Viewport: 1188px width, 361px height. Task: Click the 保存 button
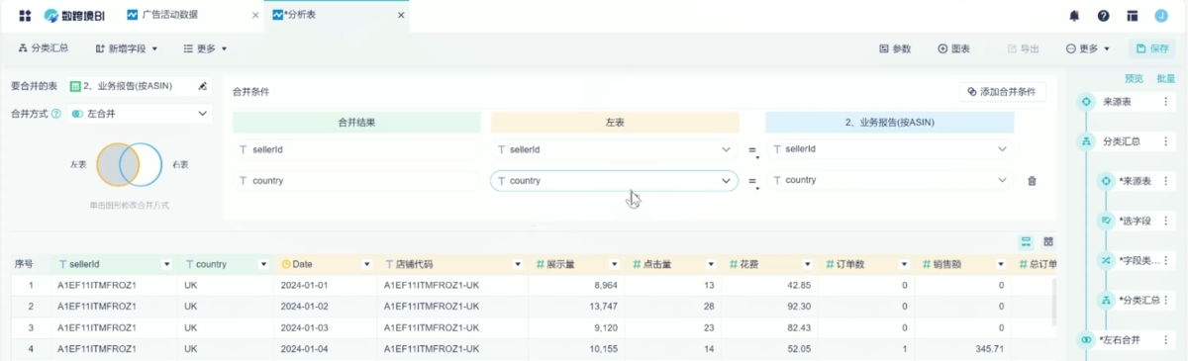[x=1152, y=48]
